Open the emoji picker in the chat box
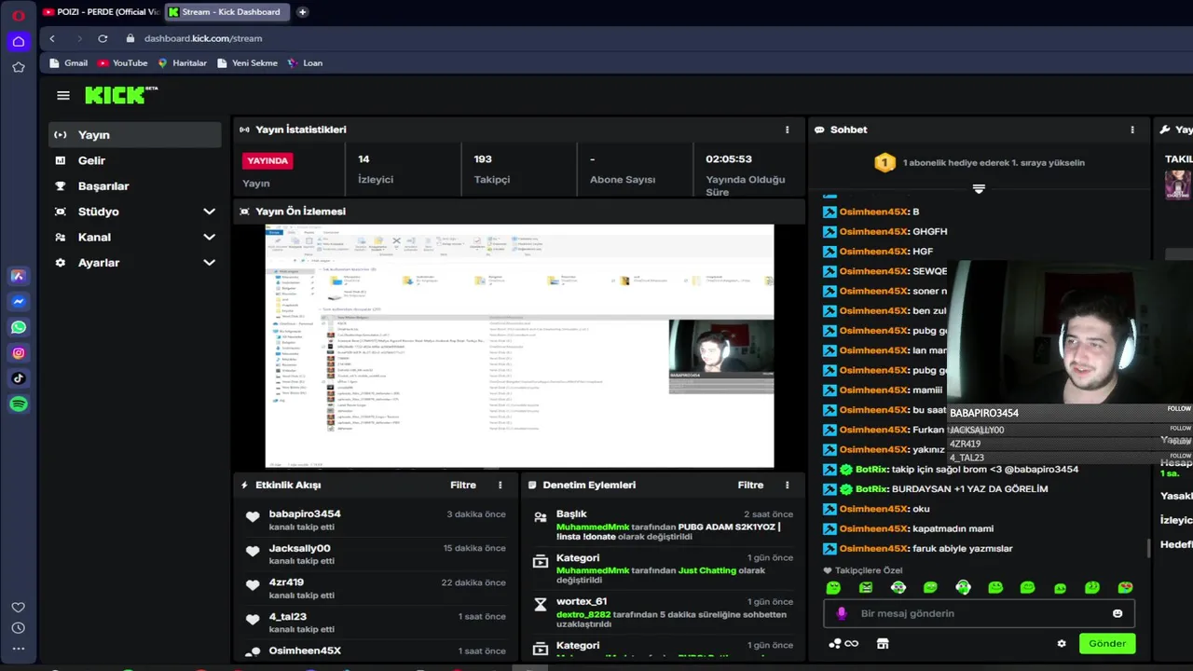This screenshot has width=1193, height=671. click(x=1118, y=613)
